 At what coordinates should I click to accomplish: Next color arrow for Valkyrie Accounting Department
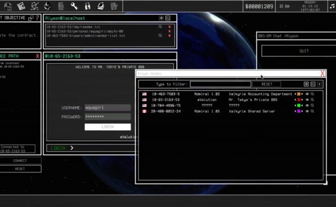[x=302, y=94]
